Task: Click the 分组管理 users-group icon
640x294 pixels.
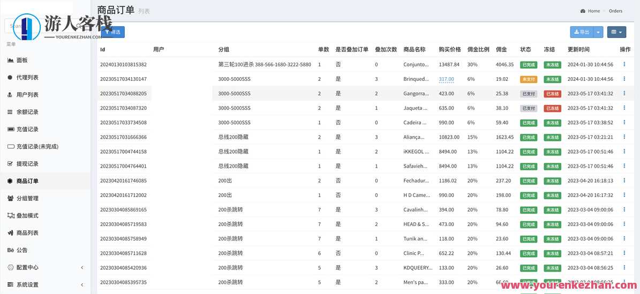Action: tap(11, 198)
